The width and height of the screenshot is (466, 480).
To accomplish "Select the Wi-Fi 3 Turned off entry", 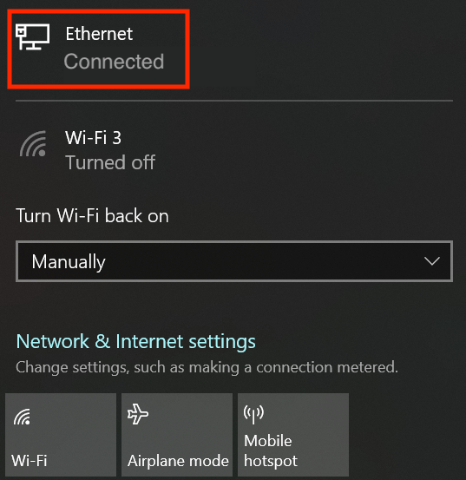I will tap(234, 150).
